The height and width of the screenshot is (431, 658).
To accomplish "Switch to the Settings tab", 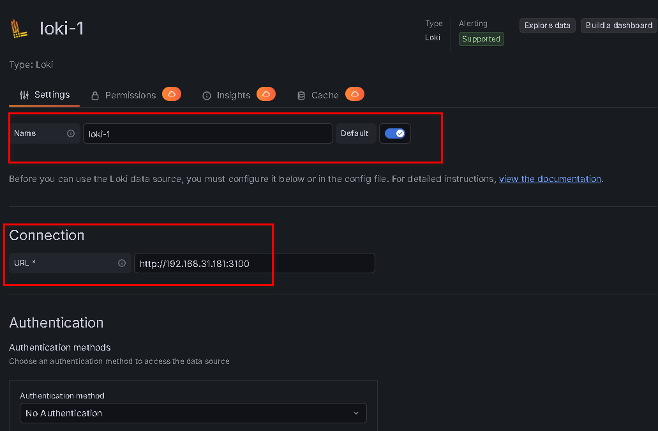I will (45, 95).
